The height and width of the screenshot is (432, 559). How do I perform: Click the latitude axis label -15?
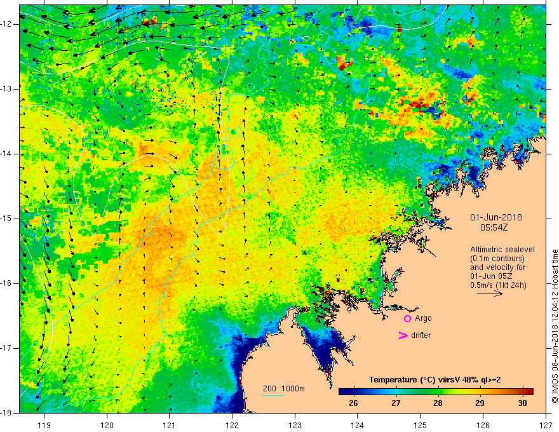tap(6, 219)
